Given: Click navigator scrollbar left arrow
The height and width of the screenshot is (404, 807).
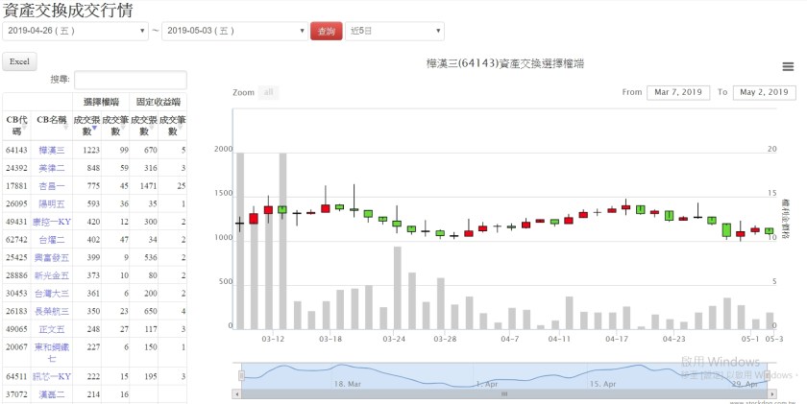Looking at the screenshot, I should [236, 394].
